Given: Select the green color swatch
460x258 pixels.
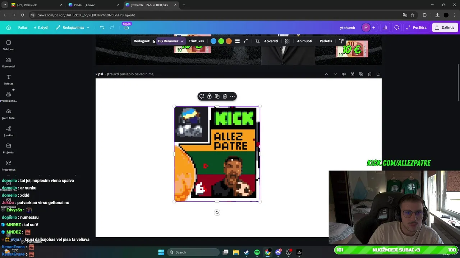Looking at the screenshot, I should coord(221,41).
